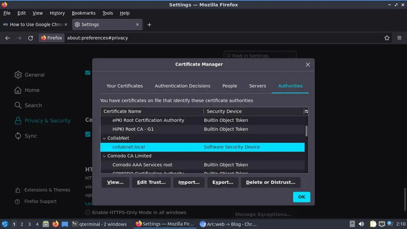The image size is (407, 229).
Task: Switch to the Servers tab
Action: pos(258,86)
